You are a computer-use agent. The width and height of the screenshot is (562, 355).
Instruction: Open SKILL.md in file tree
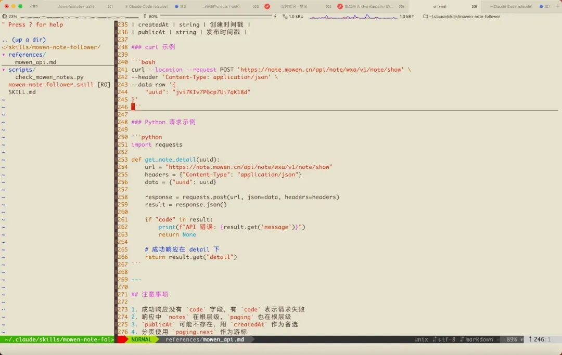coord(22,92)
